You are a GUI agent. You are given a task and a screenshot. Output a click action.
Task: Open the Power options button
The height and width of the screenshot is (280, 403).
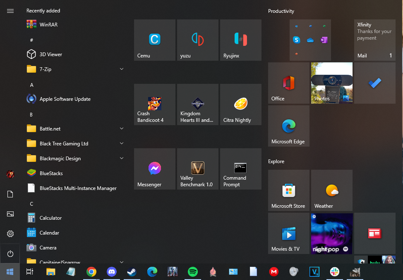10,254
